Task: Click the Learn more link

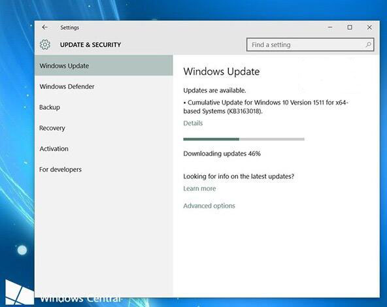Action: [199, 188]
